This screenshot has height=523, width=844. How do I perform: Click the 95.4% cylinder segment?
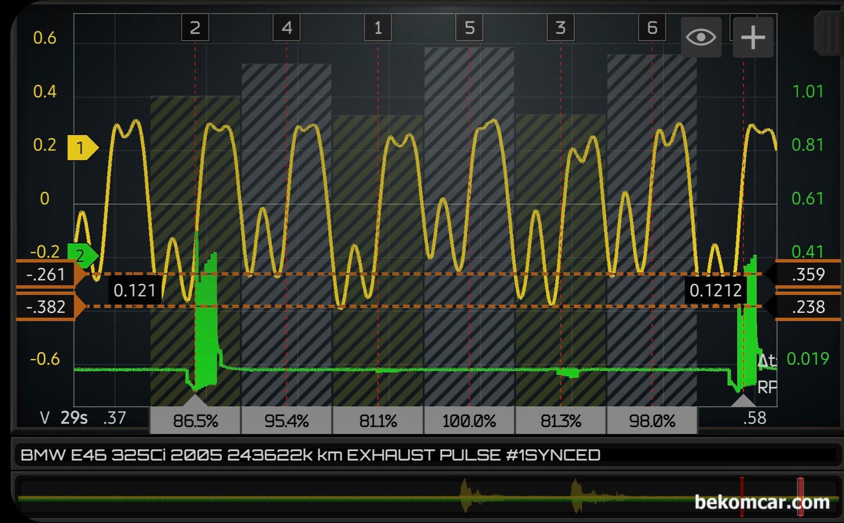point(286,421)
